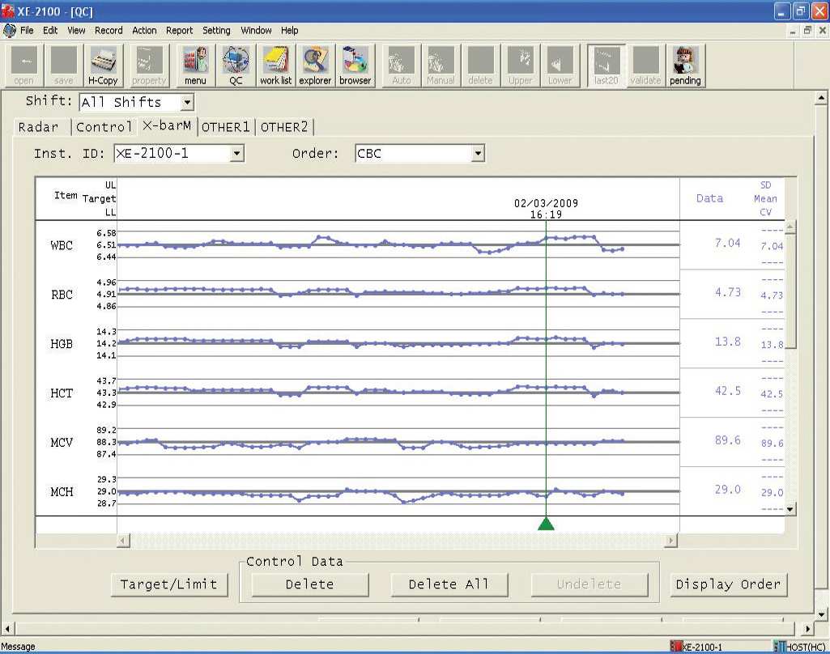The image size is (830, 654).
Task: Open the Action menu
Action: [x=144, y=30]
